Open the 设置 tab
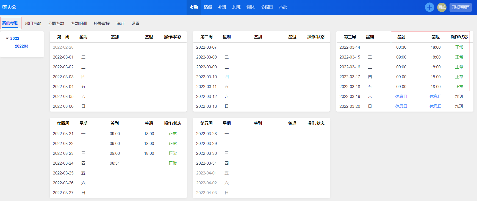This screenshot has height=201, width=477. pos(135,24)
